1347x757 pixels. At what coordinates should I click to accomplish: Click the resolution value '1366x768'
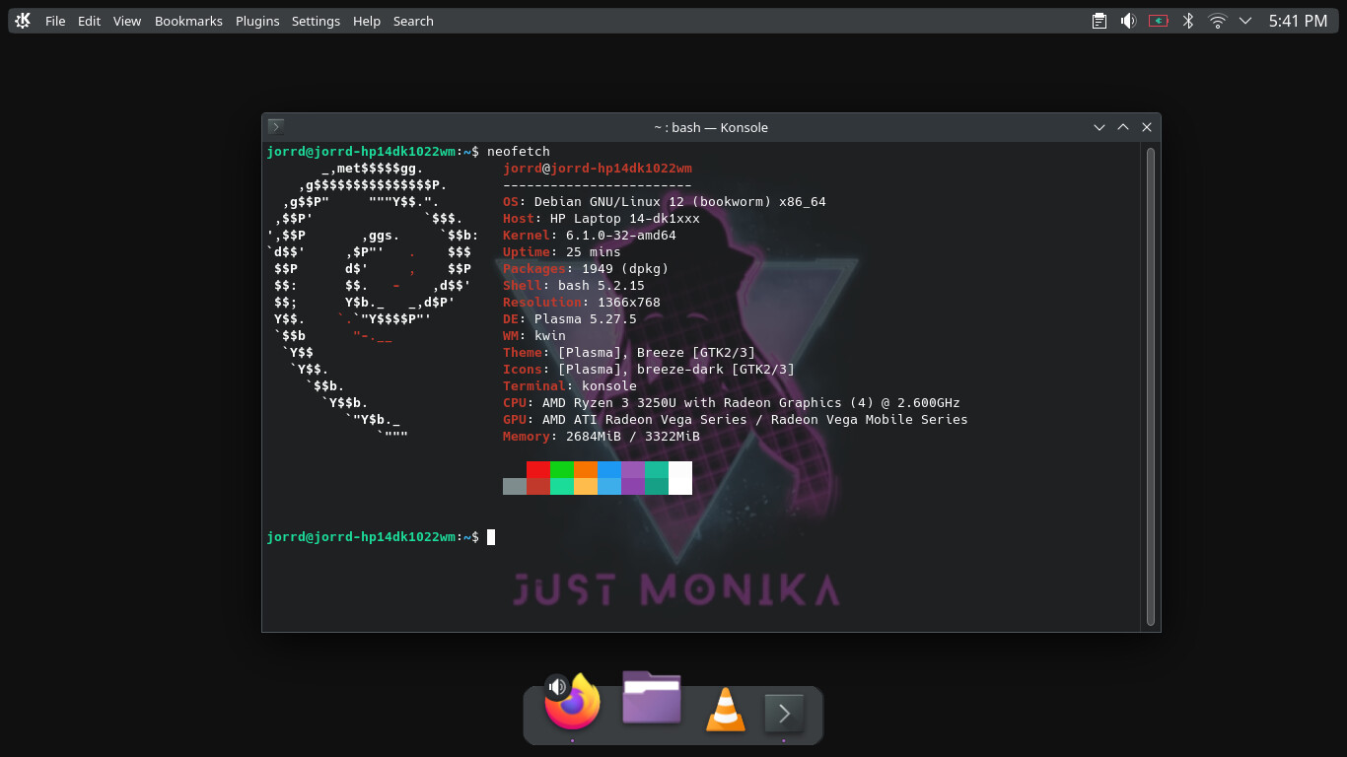tap(629, 303)
